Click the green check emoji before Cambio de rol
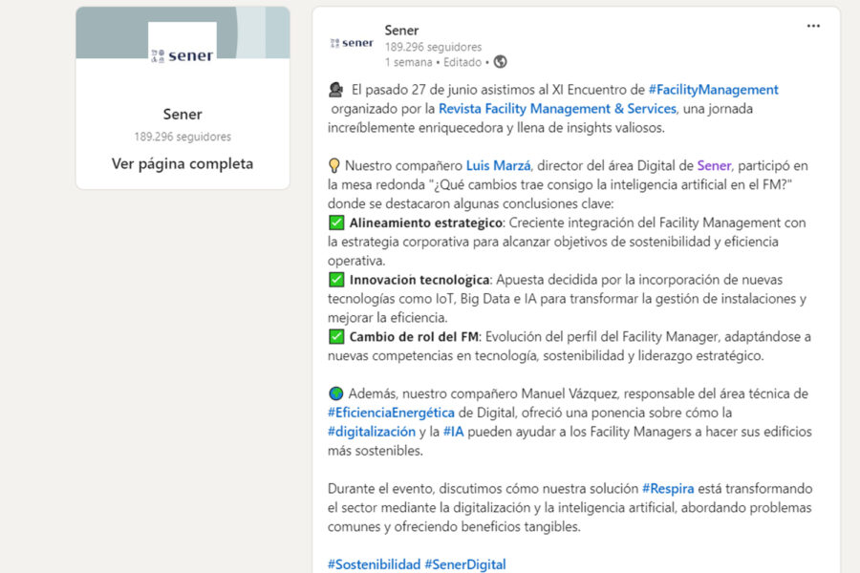860x573 pixels. click(x=336, y=337)
